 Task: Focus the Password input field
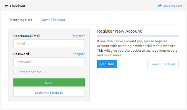49,62
